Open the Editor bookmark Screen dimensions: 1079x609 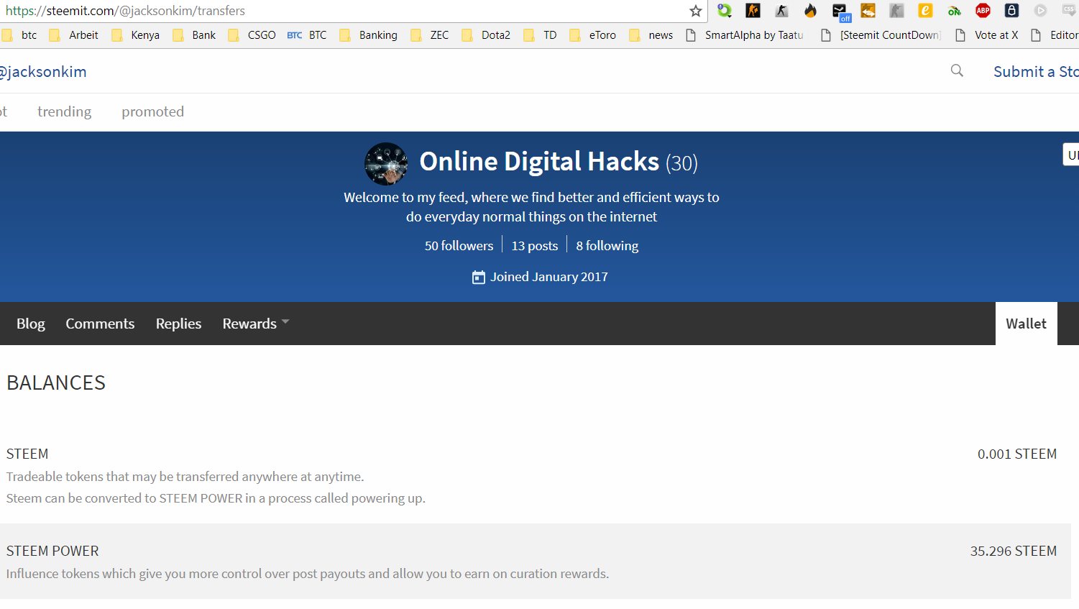tap(1055, 35)
